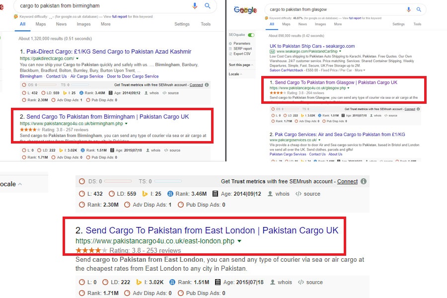Viewport: 447px width, 298px height.
Task: Expand the Sort this page option
Action: point(241,65)
